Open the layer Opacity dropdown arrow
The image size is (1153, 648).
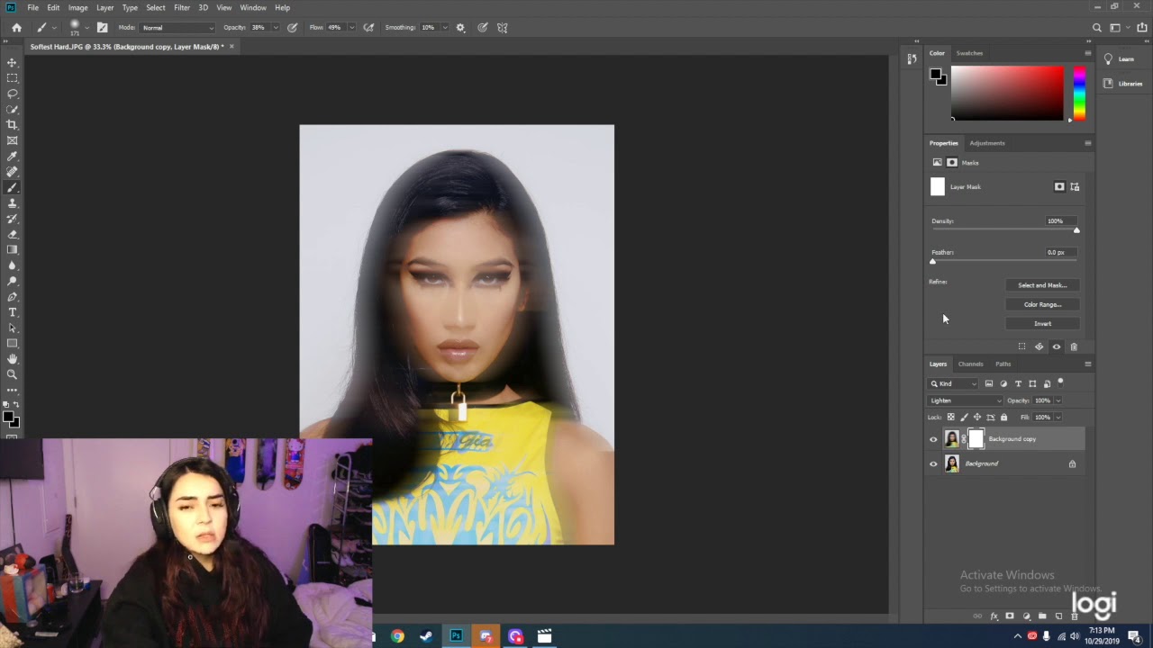coord(1058,400)
